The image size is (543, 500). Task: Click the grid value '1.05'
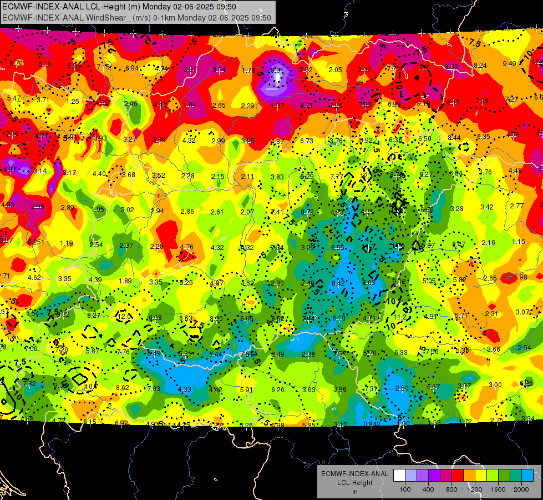(x=98, y=209)
